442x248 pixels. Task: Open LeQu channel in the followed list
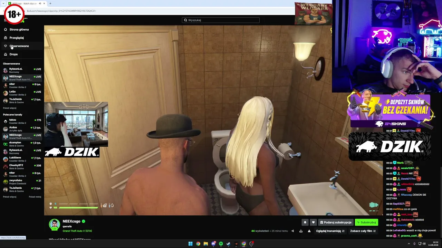22,93
